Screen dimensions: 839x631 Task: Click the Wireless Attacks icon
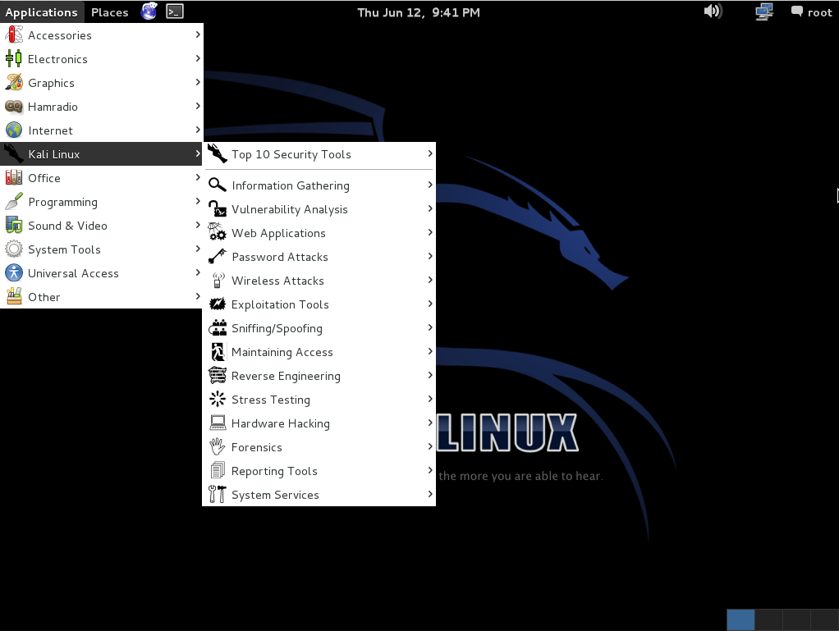tap(216, 281)
